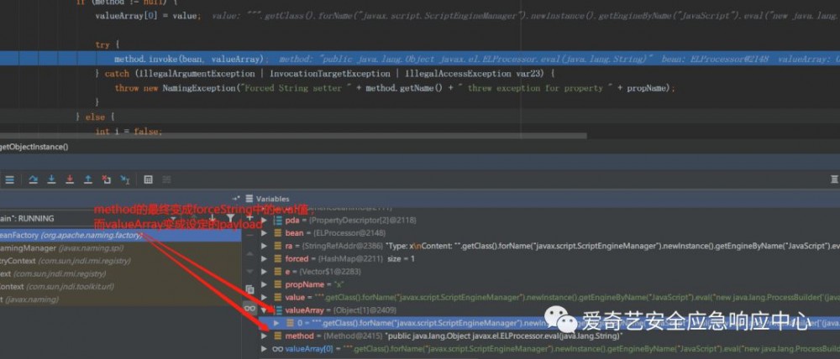
Task: Click the editor horizontal scrollbar
Action: click(293, 136)
